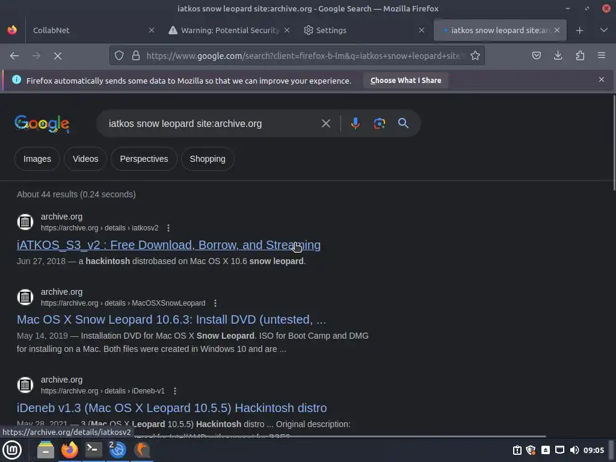The image size is (616, 462).
Task: Open the Firefox downloads panel
Action: tap(558, 55)
